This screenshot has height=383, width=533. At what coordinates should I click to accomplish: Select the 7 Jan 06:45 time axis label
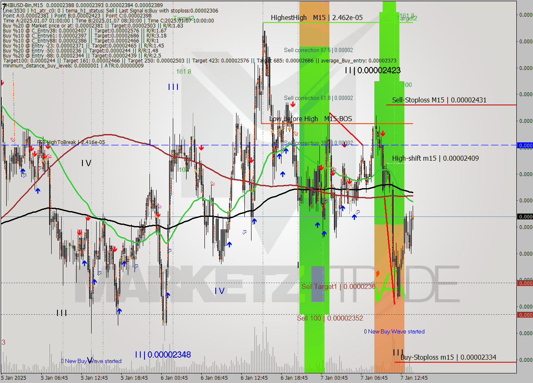374,378
